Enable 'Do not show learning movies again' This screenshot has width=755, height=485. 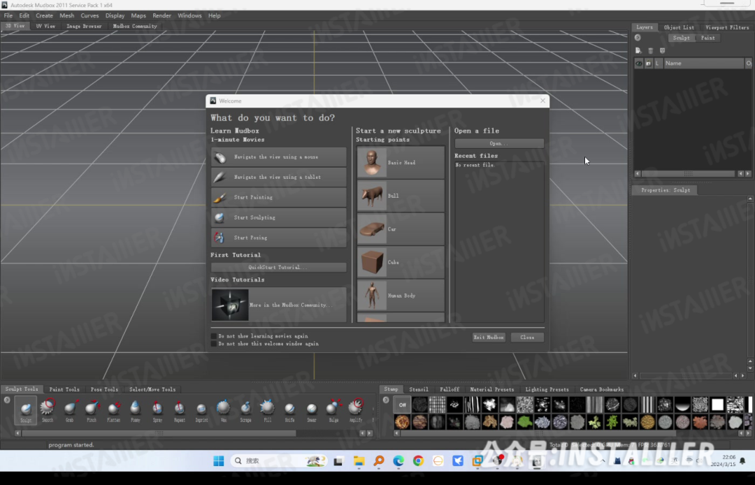pos(214,336)
